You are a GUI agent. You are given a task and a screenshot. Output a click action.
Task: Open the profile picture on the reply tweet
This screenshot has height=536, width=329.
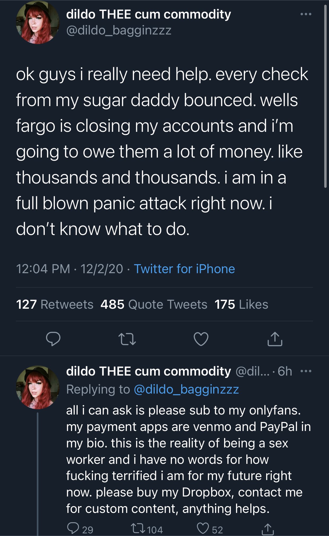(38, 387)
